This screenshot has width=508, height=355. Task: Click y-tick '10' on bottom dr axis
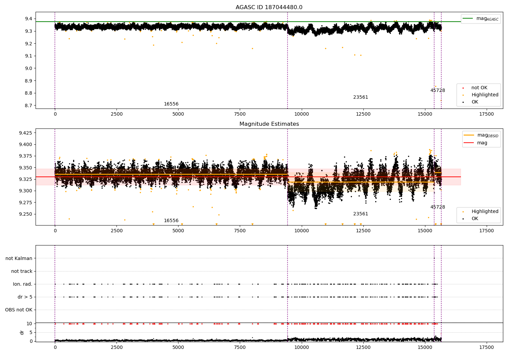click(29, 324)
